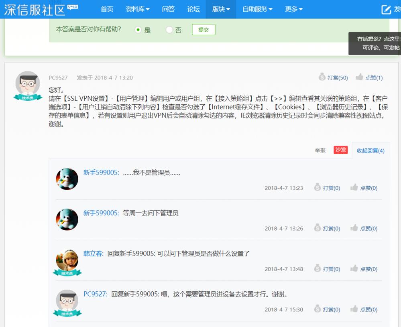
Task: Click the 举报 report link
Action: pos(320,150)
